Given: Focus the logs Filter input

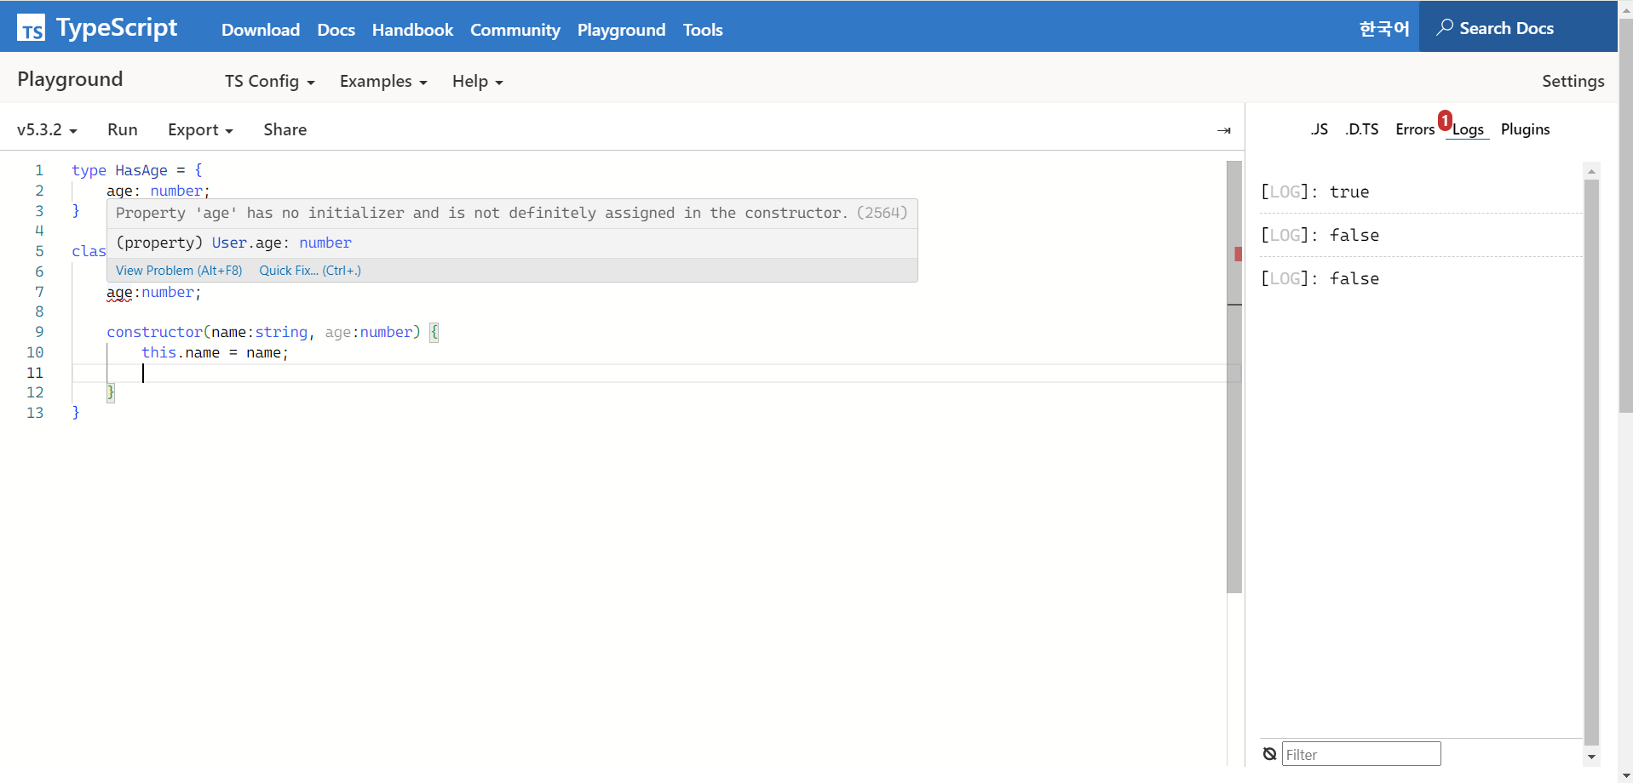Looking at the screenshot, I should pos(1361,754).
